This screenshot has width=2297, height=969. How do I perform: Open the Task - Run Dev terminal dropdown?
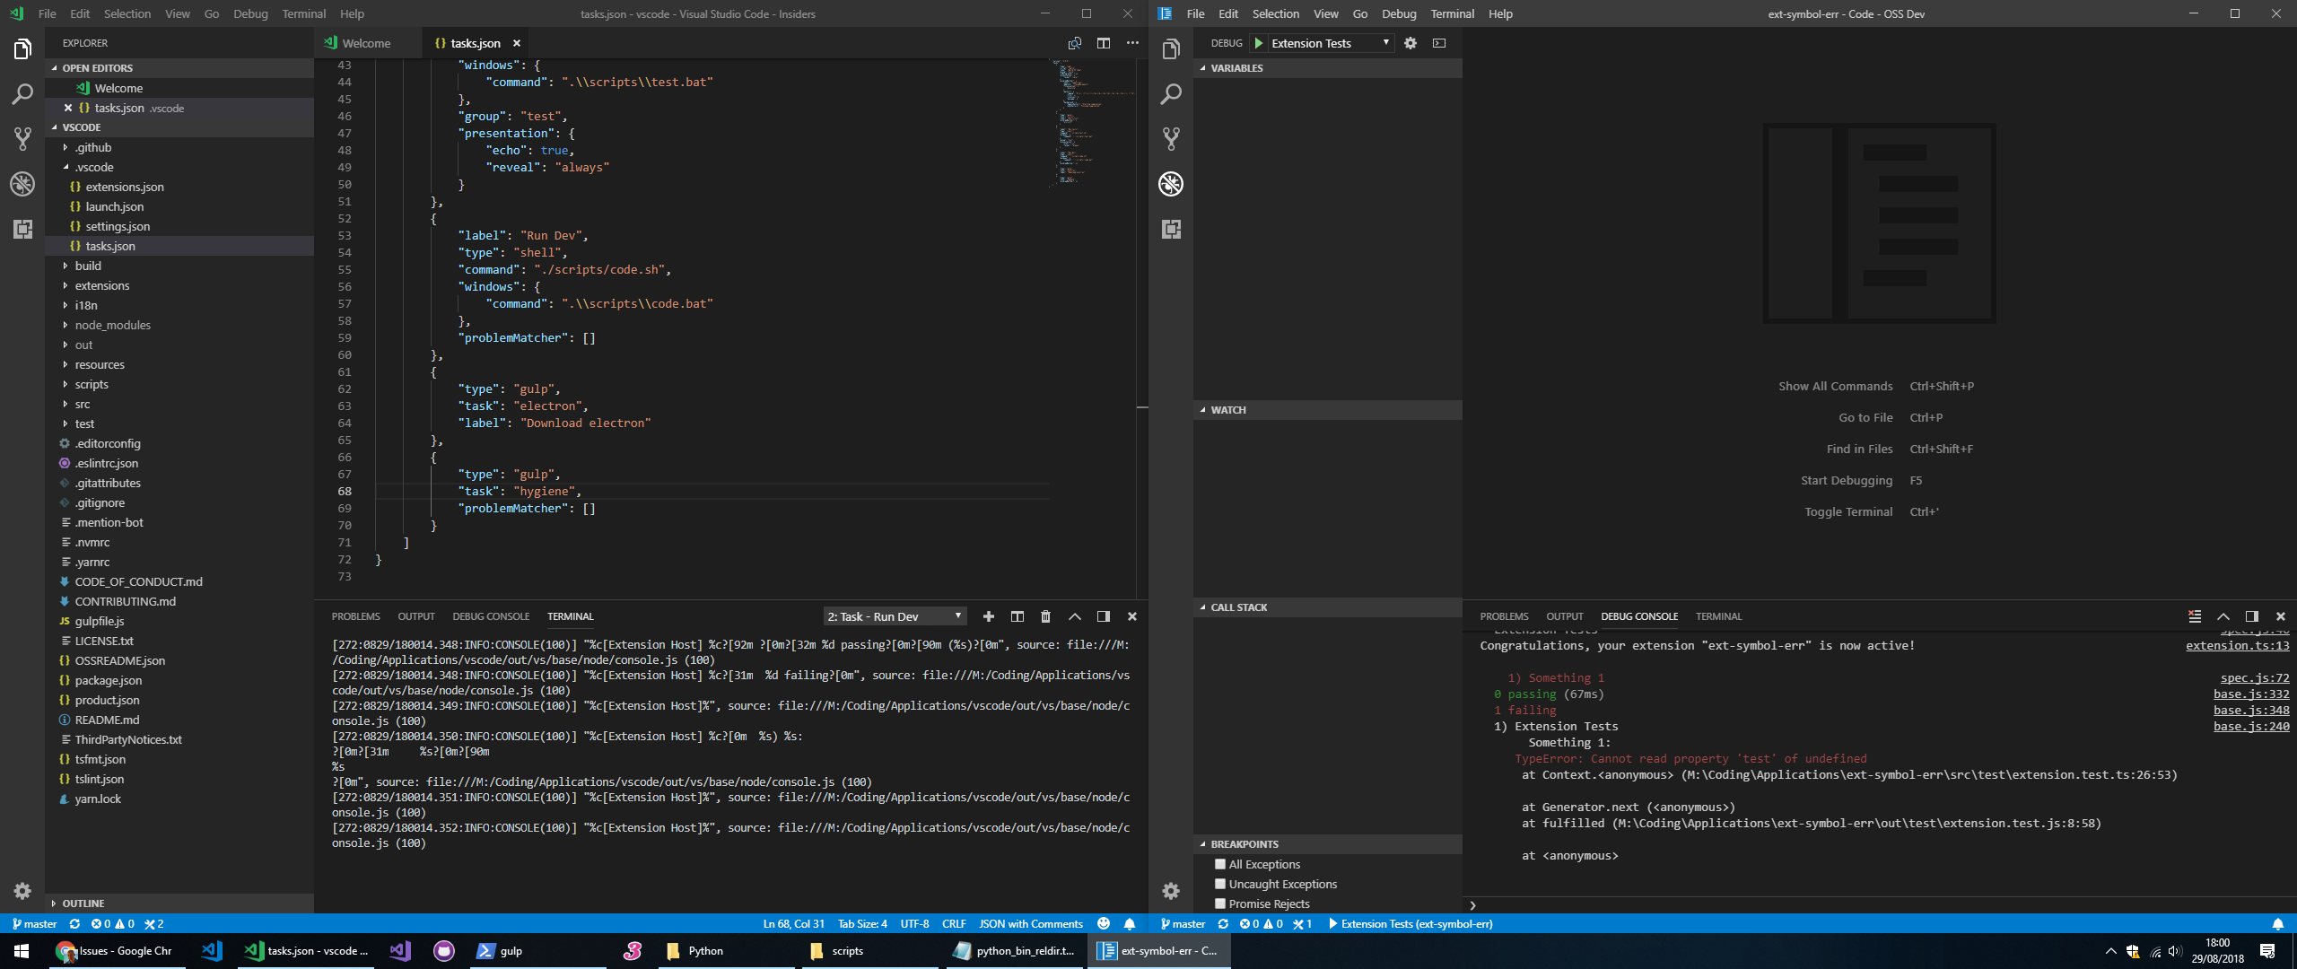pos(893,616)
